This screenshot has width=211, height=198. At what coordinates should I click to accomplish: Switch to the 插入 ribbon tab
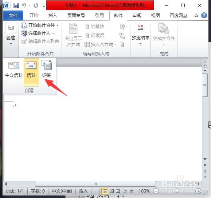[x=52, y=15]
